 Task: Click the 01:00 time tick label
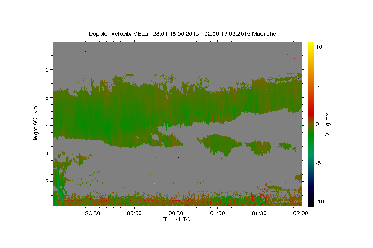pos(218,213)
